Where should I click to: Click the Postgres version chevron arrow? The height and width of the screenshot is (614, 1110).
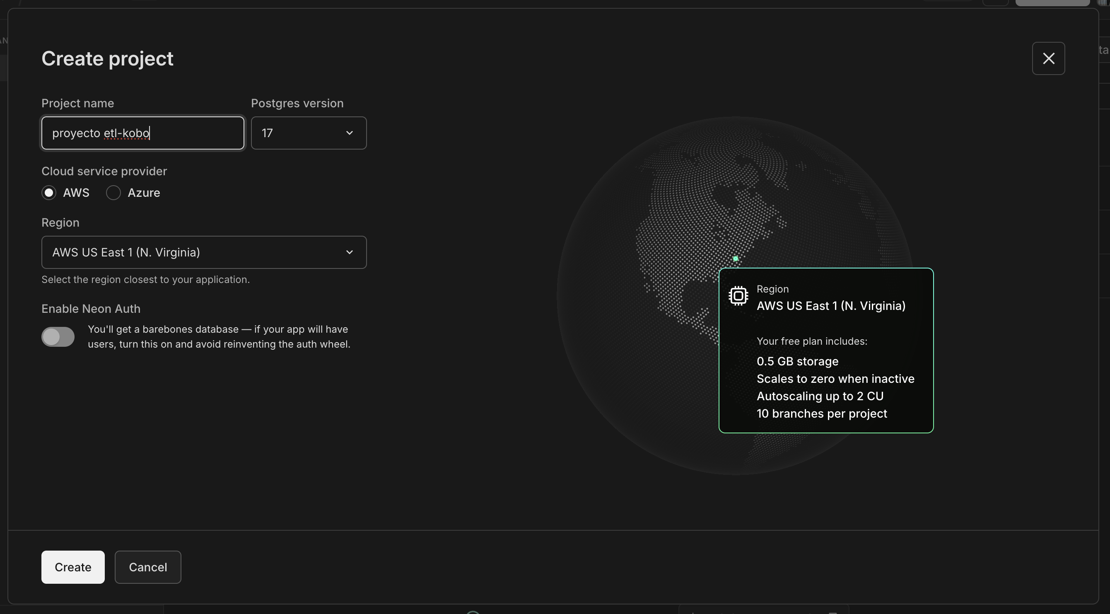(x=350, y=133)
